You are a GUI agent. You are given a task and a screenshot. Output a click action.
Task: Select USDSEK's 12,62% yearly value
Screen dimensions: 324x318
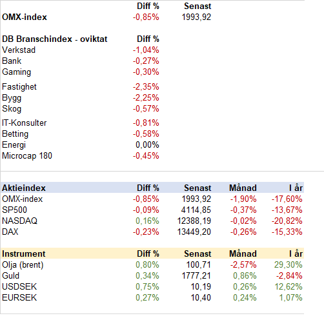point(289,287)
